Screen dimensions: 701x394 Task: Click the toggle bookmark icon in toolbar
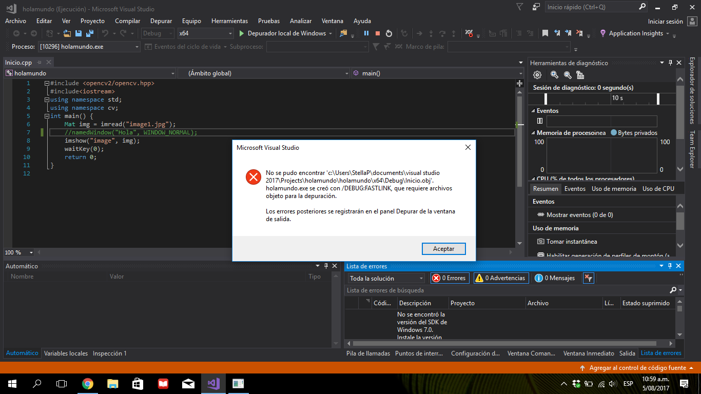pos(546,33)
